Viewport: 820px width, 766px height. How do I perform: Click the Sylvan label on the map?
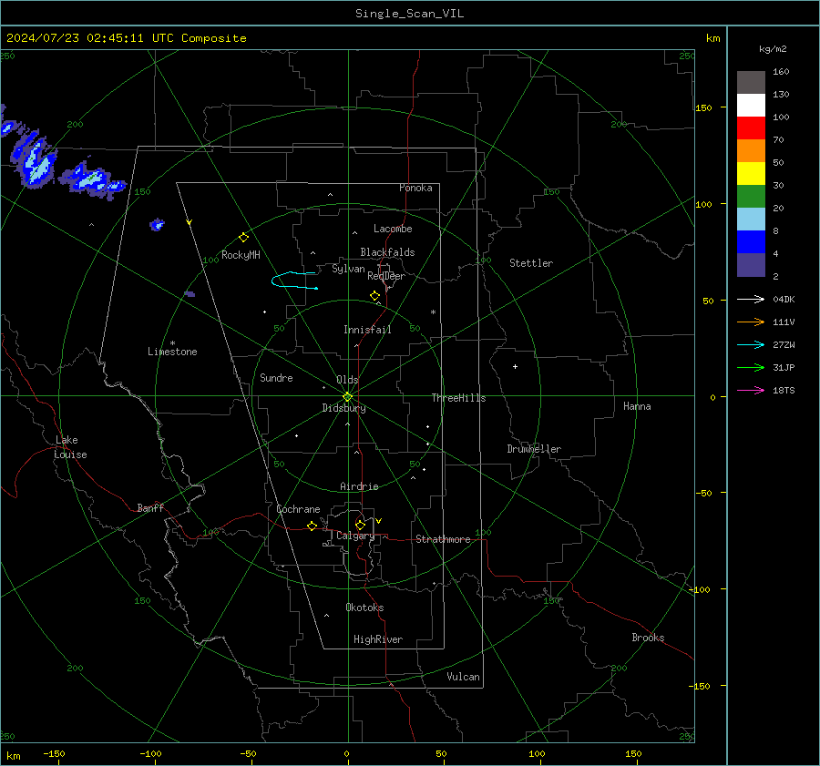[x=348, y=269]
